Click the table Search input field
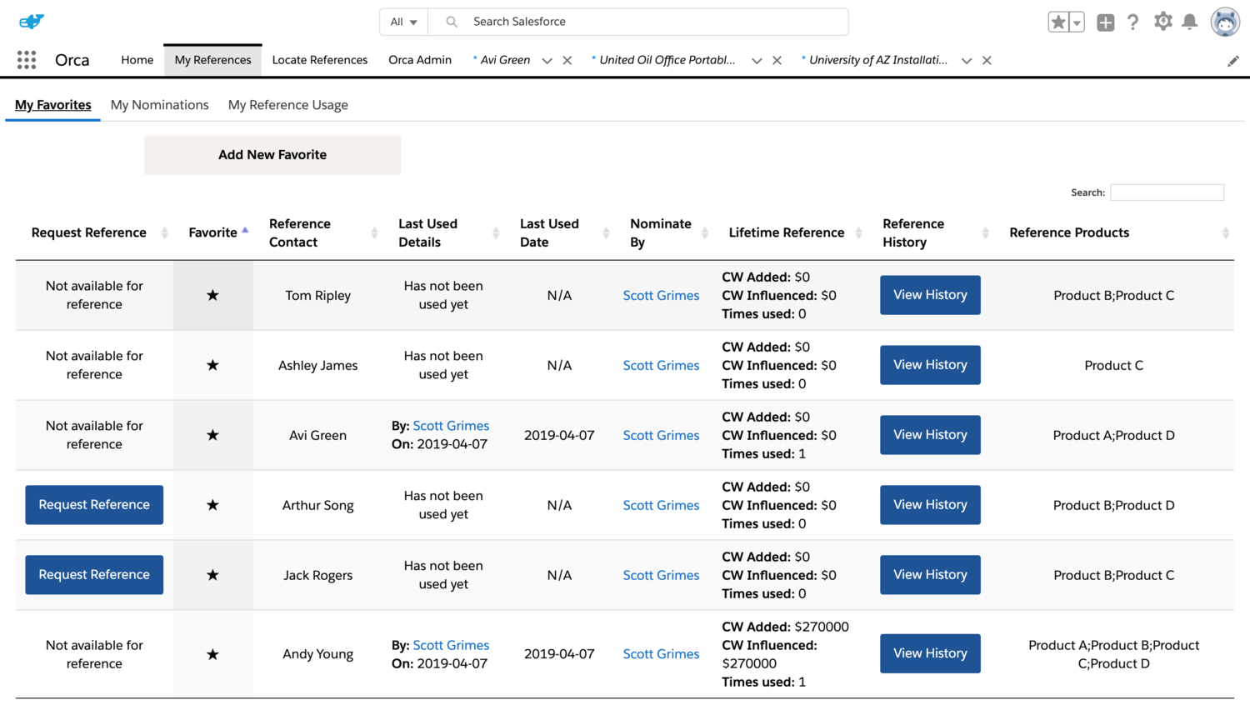Viewport: 1250px width, 710px height. pyautogui.click(x=1167, y=192)
